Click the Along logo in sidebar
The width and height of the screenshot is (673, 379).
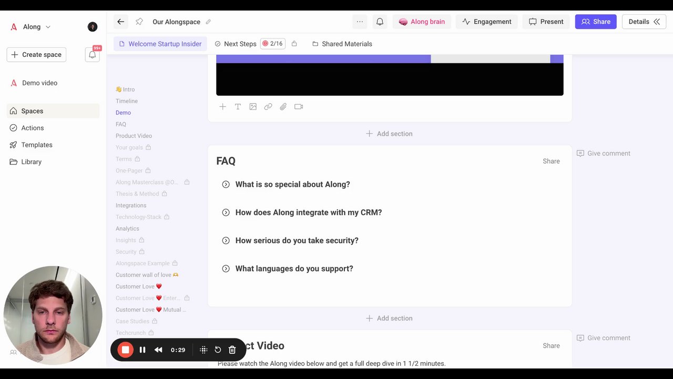pyautogui.click(x=14, y=27)
